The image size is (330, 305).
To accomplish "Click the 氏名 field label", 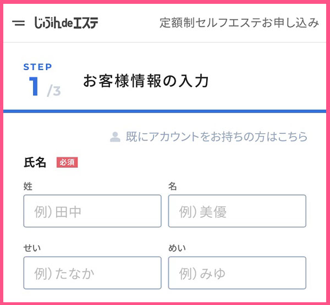I will [x=35, y=162].
